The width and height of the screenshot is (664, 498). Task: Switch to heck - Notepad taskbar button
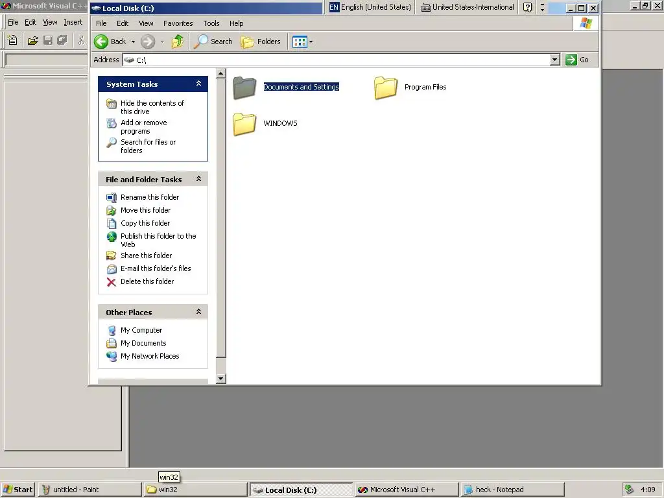[512, 490]
